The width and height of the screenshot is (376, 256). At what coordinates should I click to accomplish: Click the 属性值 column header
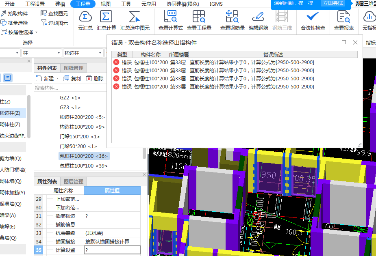coord(112,190)
